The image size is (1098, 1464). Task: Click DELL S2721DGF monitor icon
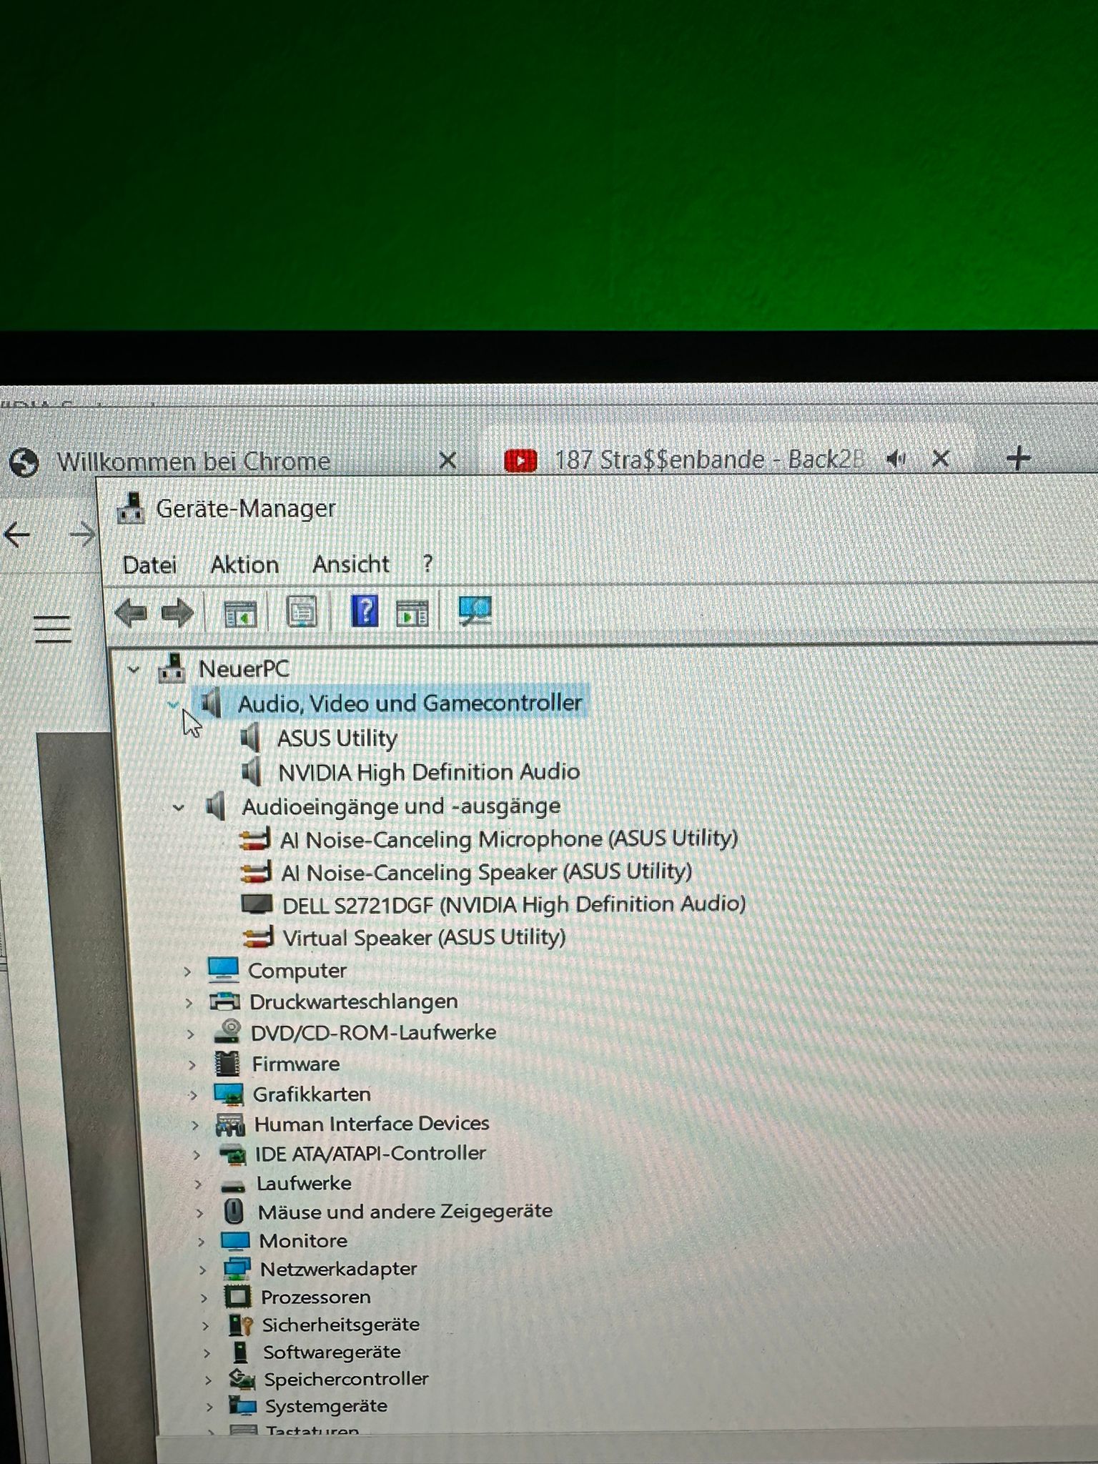click(257, 905)
